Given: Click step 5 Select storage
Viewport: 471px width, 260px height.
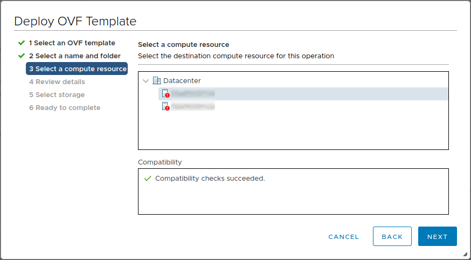Looking at the screenshot, I should [x=57, y=95].
